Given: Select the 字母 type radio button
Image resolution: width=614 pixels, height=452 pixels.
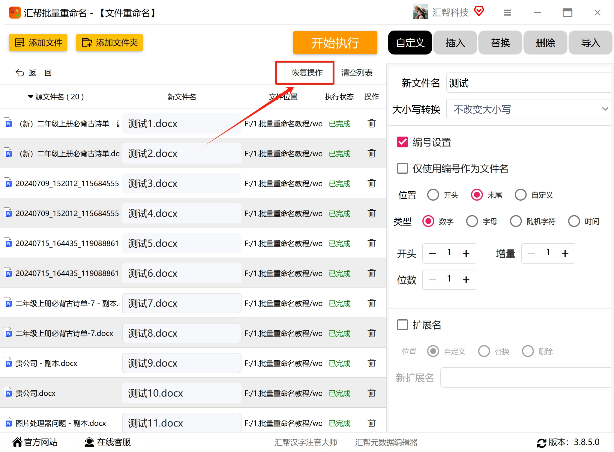Looking at the screenshot, I should click(x=472, y=221).
